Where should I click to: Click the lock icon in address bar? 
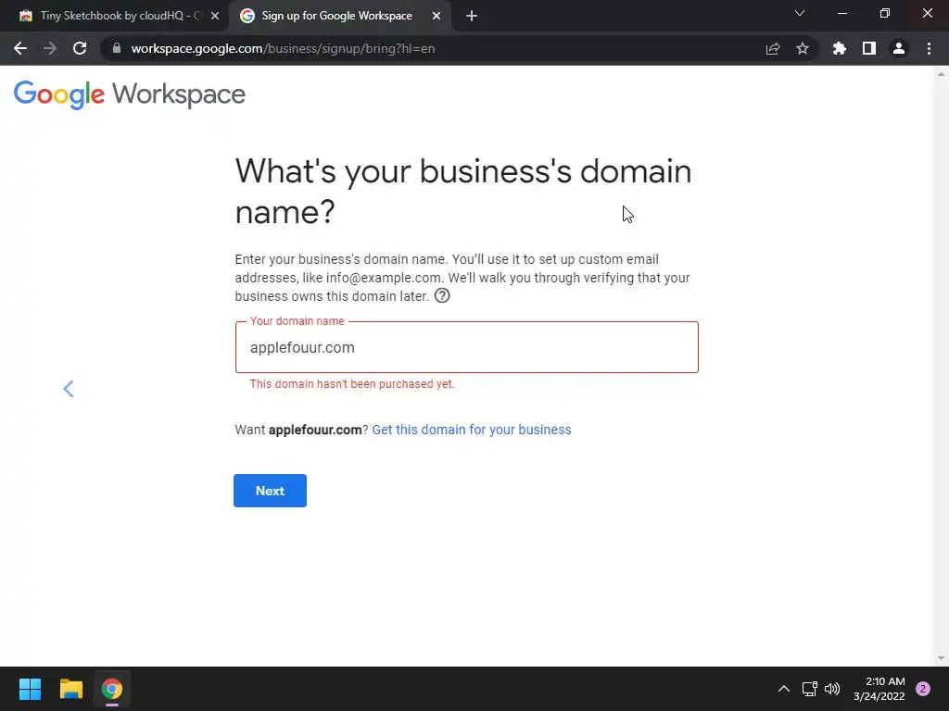[x=117, y=48]
